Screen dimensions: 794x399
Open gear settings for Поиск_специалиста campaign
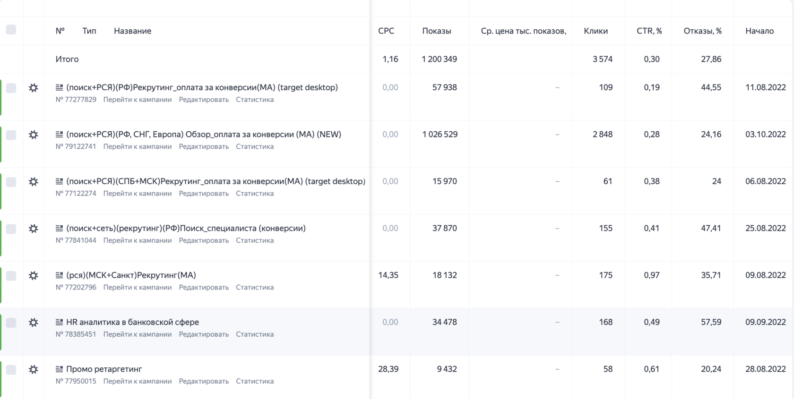(33, 229)
